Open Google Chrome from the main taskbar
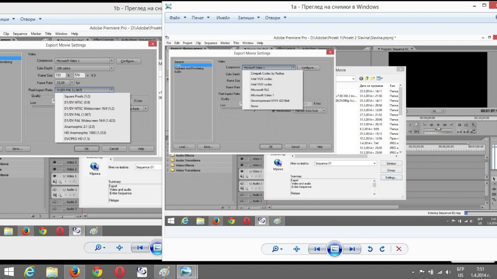Screen dimensions: 497x279 [x=97, y=271]
